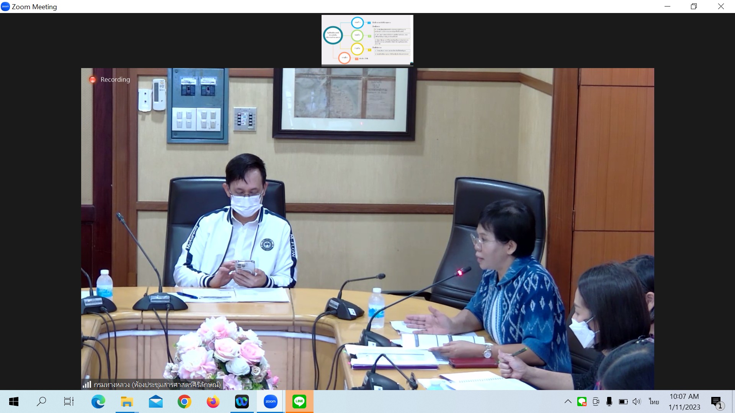735x413 pixels.
Task: Open the notification action center
Action: click(x=716, y=402)
